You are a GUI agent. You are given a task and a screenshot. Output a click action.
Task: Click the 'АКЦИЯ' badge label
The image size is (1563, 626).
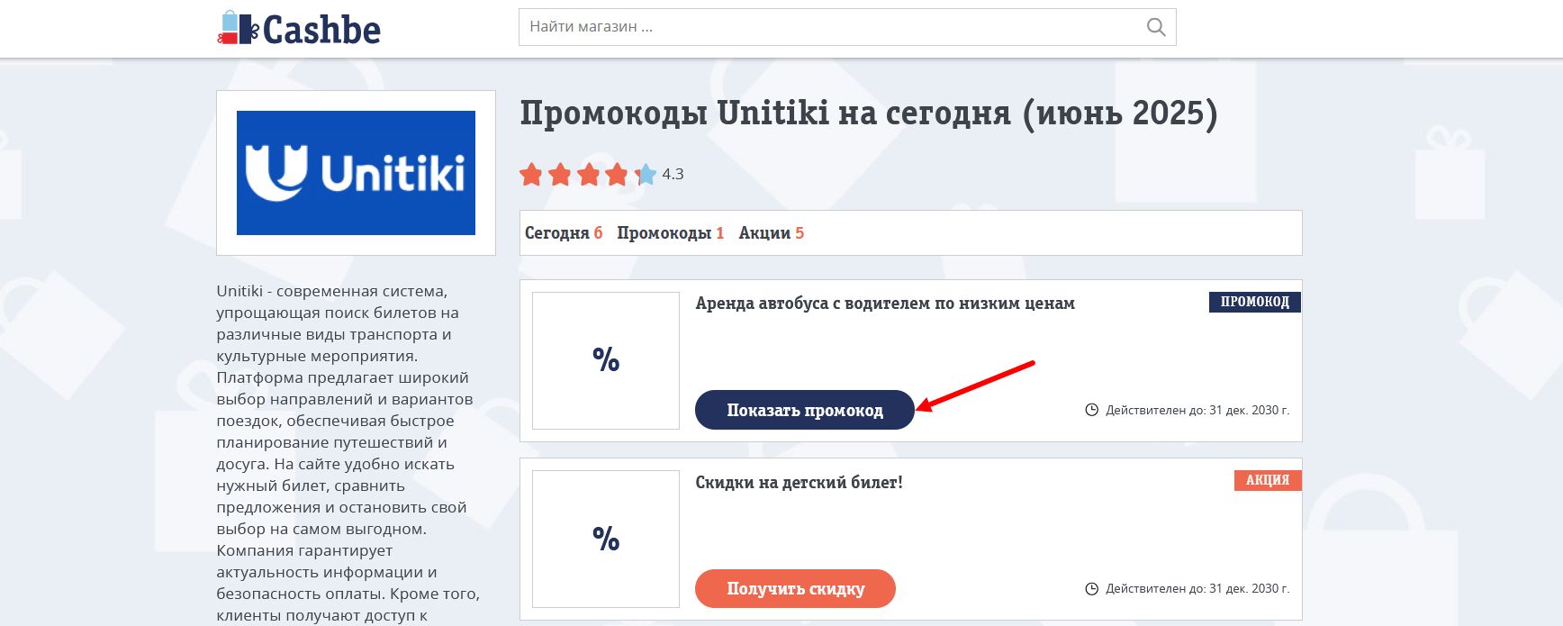click(x=1268, y=480)
